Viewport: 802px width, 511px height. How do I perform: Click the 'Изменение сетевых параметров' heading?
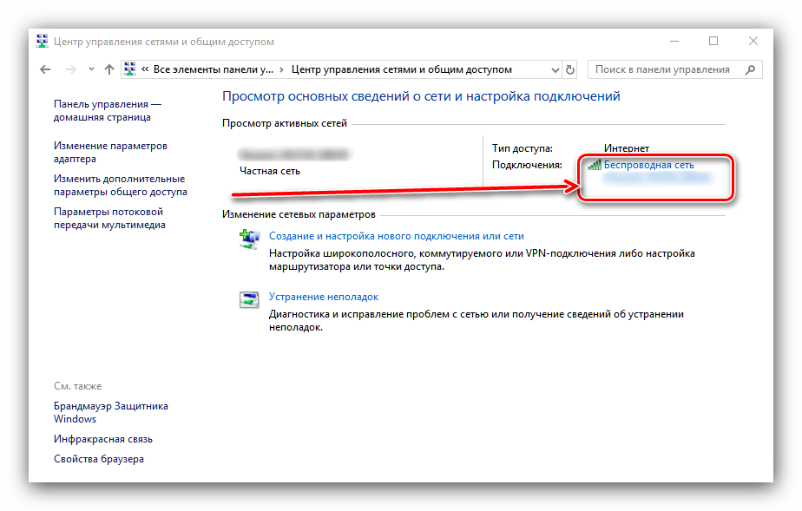click(x=299, y=214)
